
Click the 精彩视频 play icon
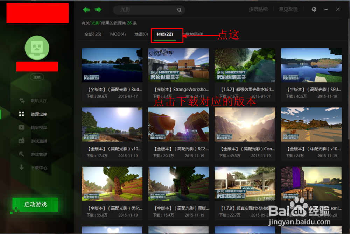[x=21, y=127]
